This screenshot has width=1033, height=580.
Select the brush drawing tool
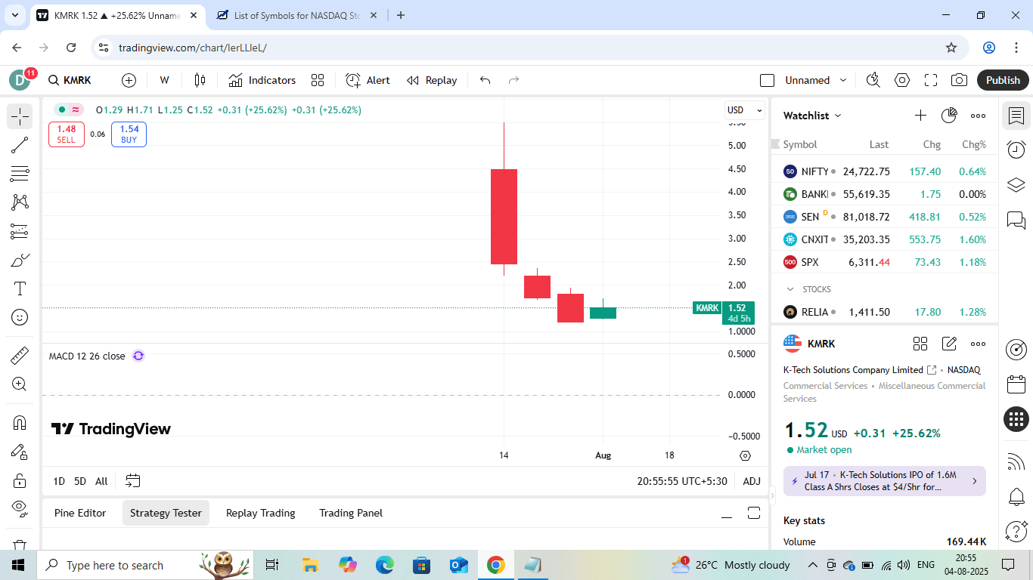20,260
